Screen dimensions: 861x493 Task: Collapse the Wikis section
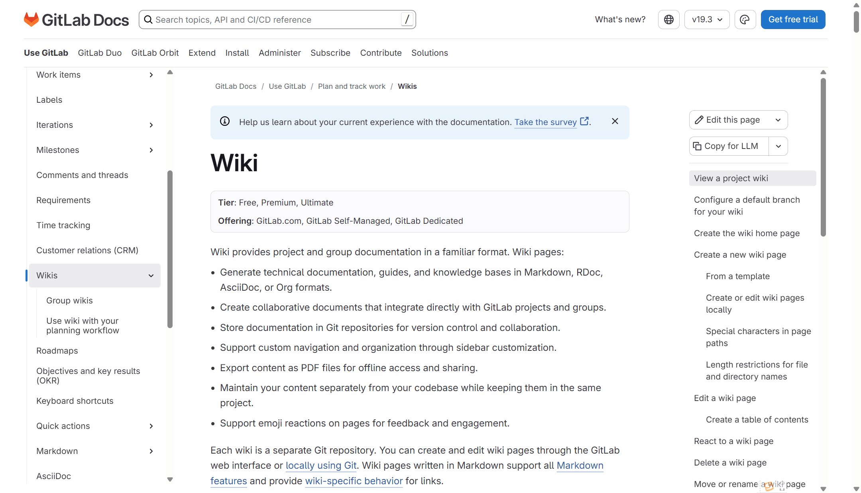(151, 276)
